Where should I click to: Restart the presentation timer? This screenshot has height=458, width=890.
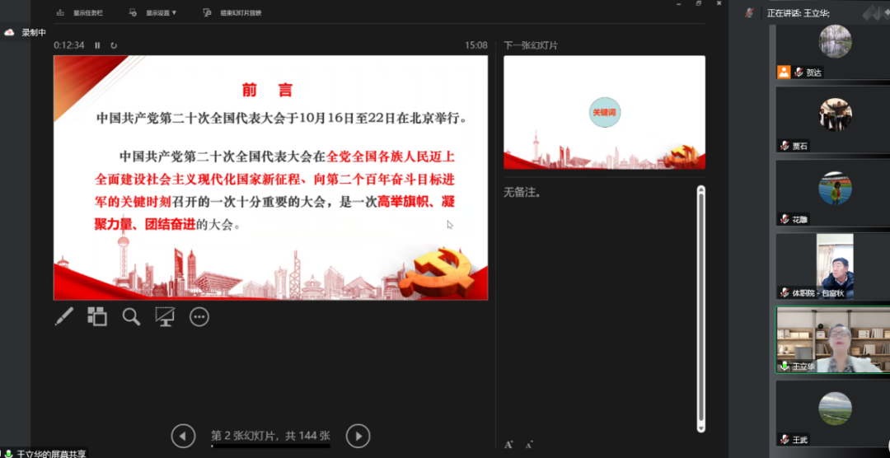point(114,45)
